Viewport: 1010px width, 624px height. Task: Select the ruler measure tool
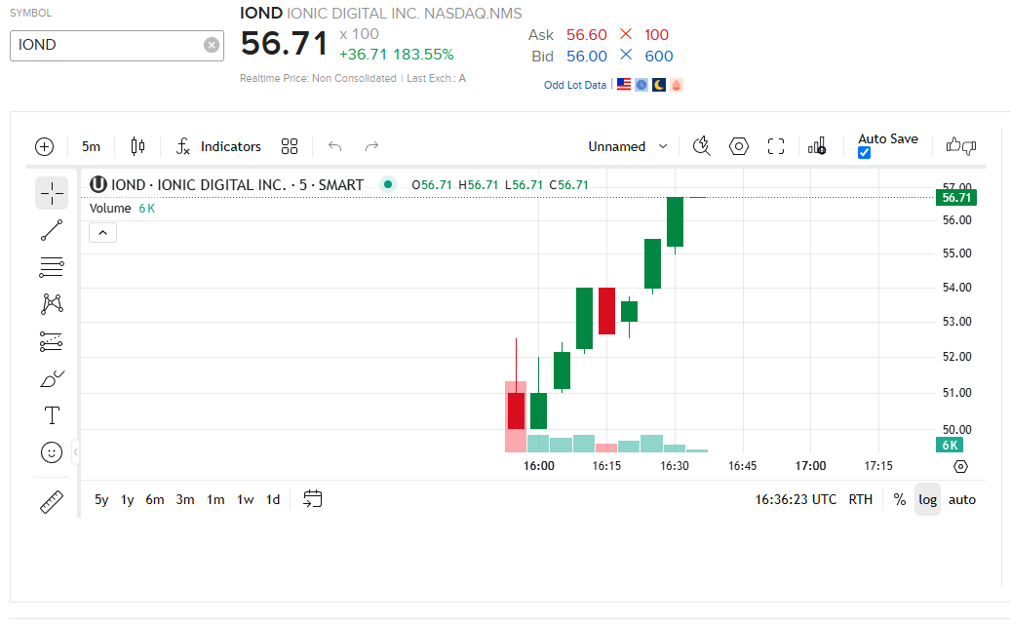point(52,502)
